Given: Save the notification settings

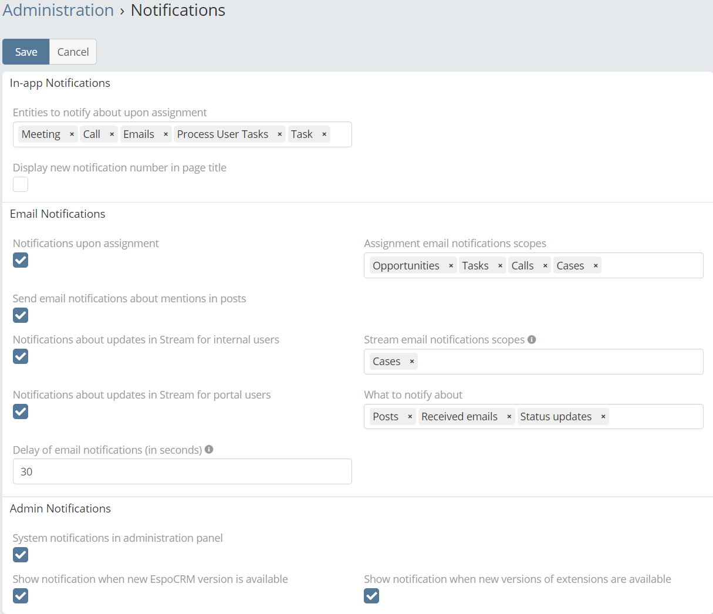Looking at the screenshot, I should (x=26, y=52).
